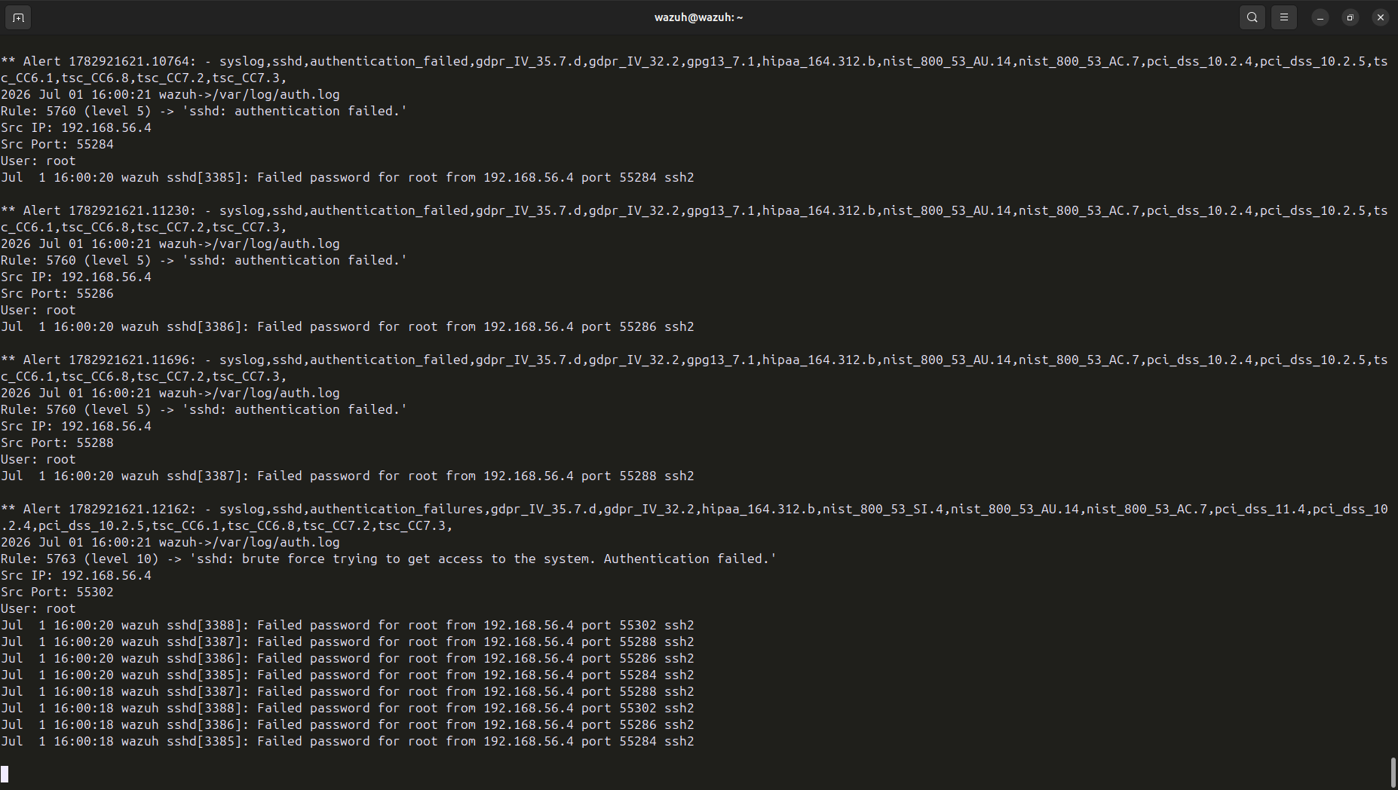Open a new terminal tab

[18, 17]
